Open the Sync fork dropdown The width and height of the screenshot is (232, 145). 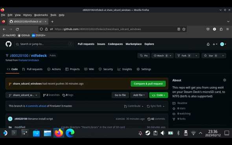pyautogui.click(x=155, y=106)
